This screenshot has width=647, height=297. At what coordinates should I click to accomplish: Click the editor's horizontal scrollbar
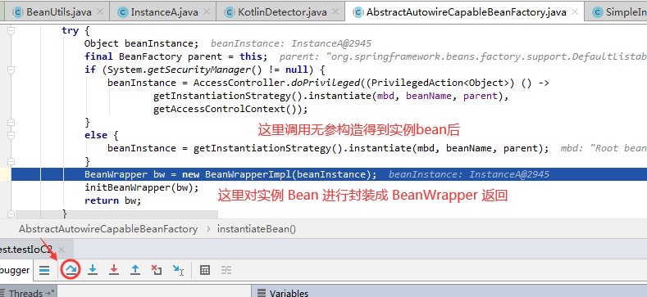coord(116,214)
